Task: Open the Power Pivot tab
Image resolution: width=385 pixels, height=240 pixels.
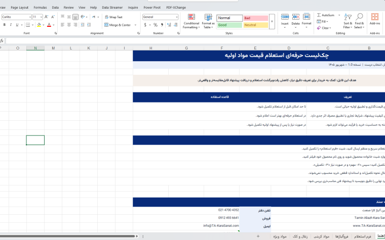Action: click(x=152, y=8)
